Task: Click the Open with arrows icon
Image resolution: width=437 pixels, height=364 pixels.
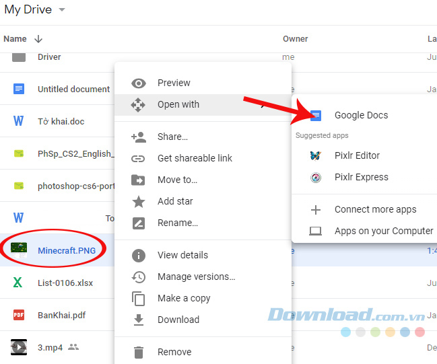Action: [138, 105]
